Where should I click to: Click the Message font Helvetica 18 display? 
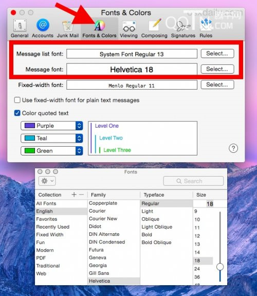pos(132,69)
